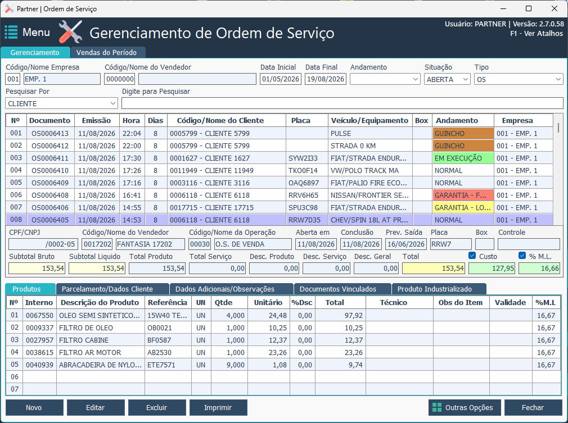Toggle the Custo checkbox
The image size is (568, 423).
472,256
